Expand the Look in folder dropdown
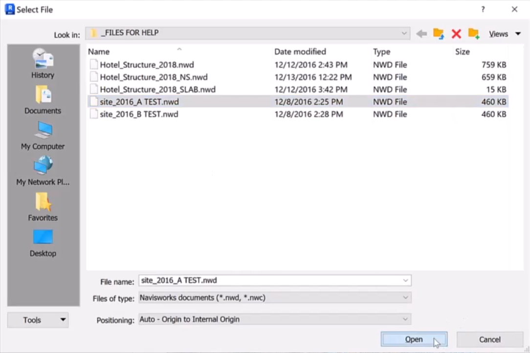The image size is (530, 353). point(404,33)
